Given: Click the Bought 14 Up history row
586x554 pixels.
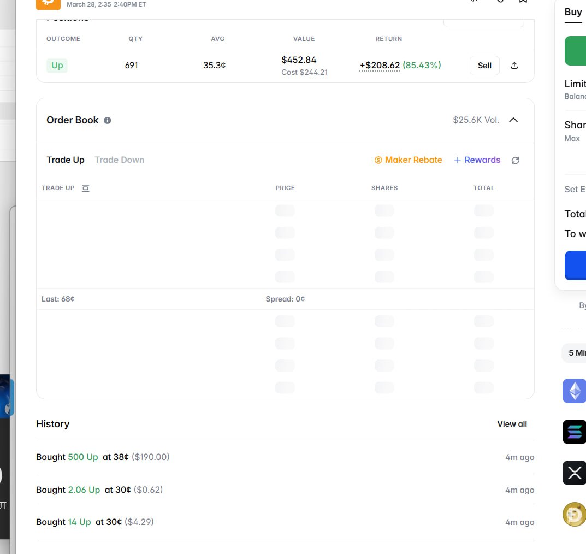Looking at the screenshot, I should coord(285,522).
